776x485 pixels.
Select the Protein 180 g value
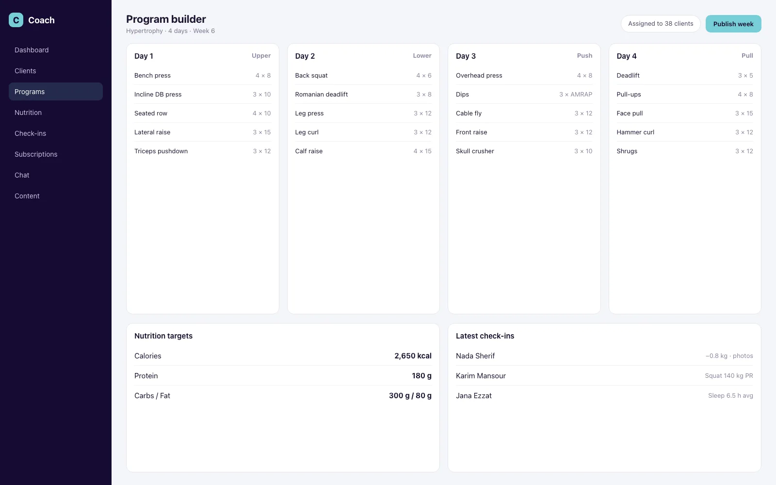pyautogui.click(x=421, y=376)
